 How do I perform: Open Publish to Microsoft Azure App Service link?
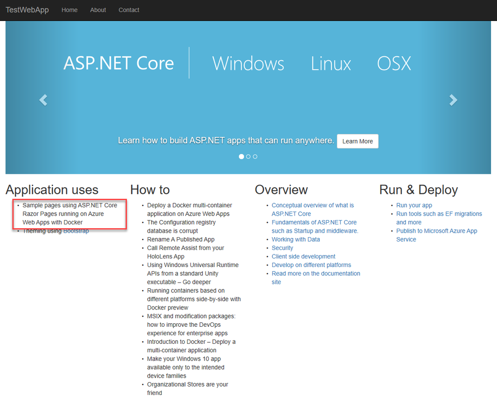coord(436,235)
